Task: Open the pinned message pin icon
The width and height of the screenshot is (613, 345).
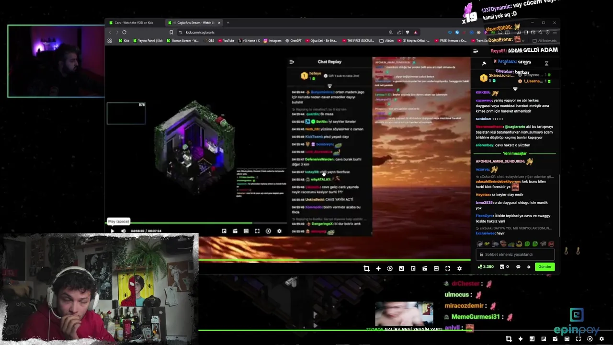Action: pyautogui.click(x=484, y=63)
